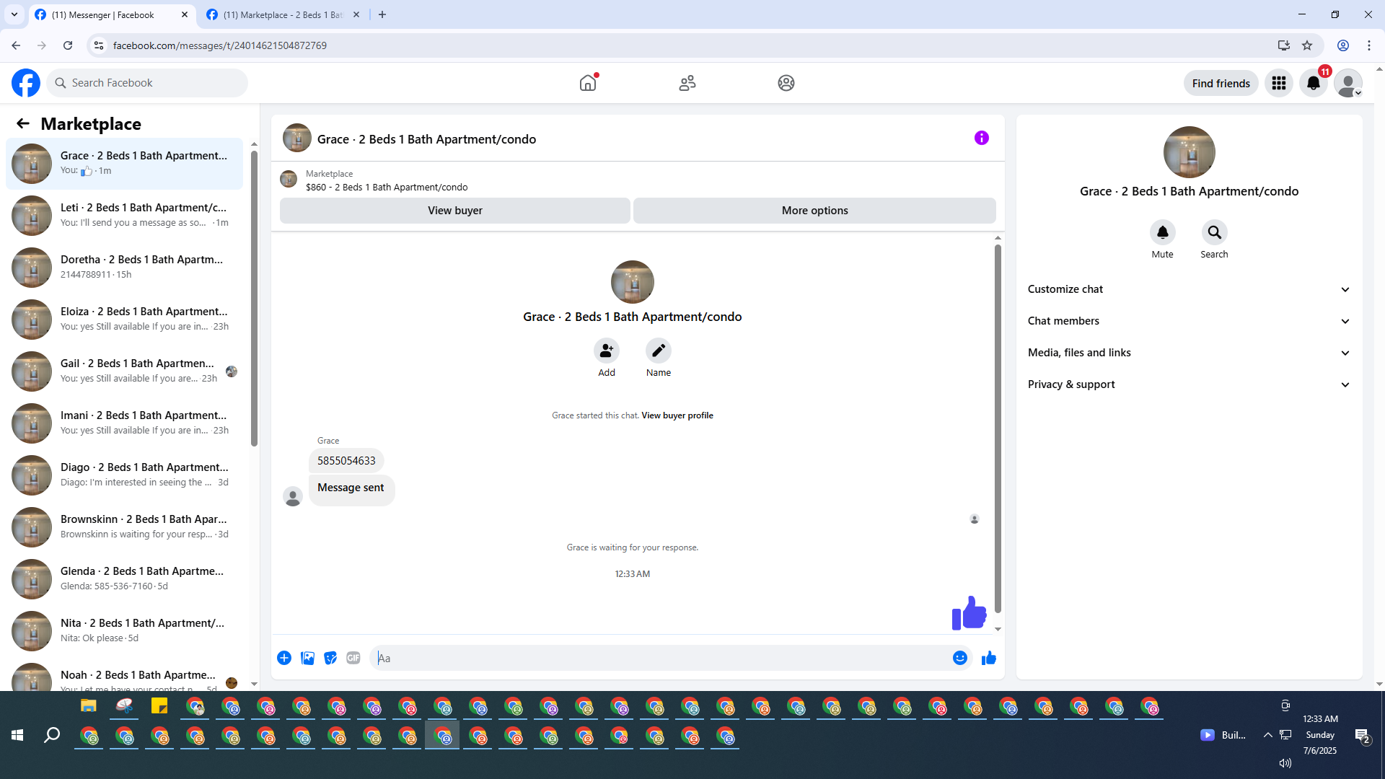Screen dimensions: 1385x779
Task: Focus the message text input field
Action: click(x=660, y=658)
